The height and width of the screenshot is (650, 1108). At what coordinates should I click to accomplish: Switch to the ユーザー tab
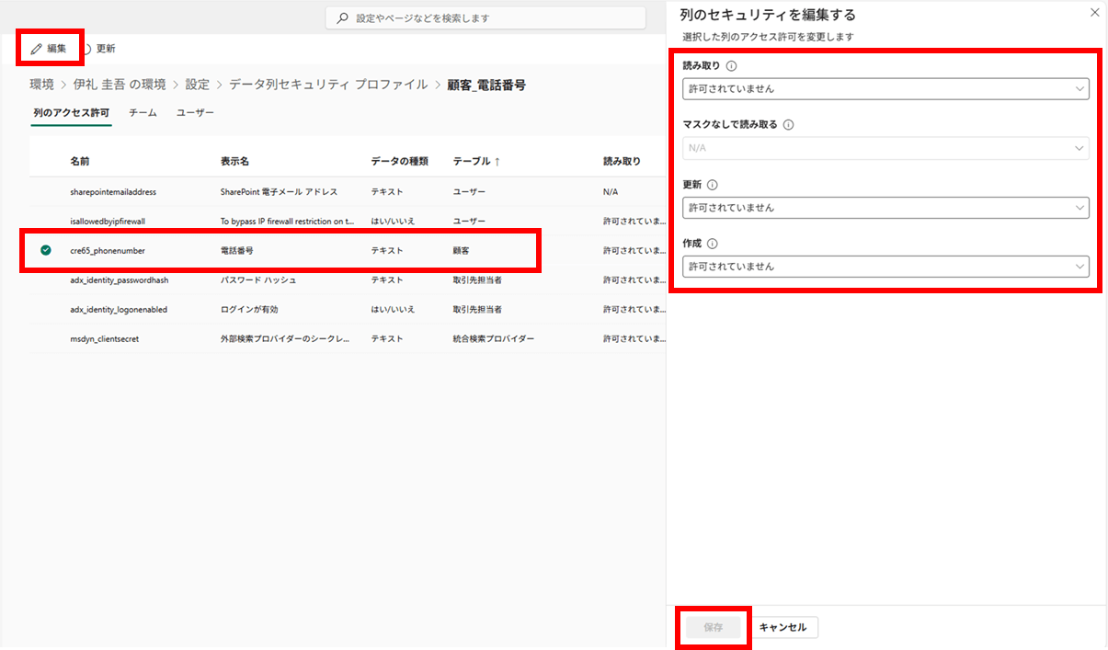[195, 112]
